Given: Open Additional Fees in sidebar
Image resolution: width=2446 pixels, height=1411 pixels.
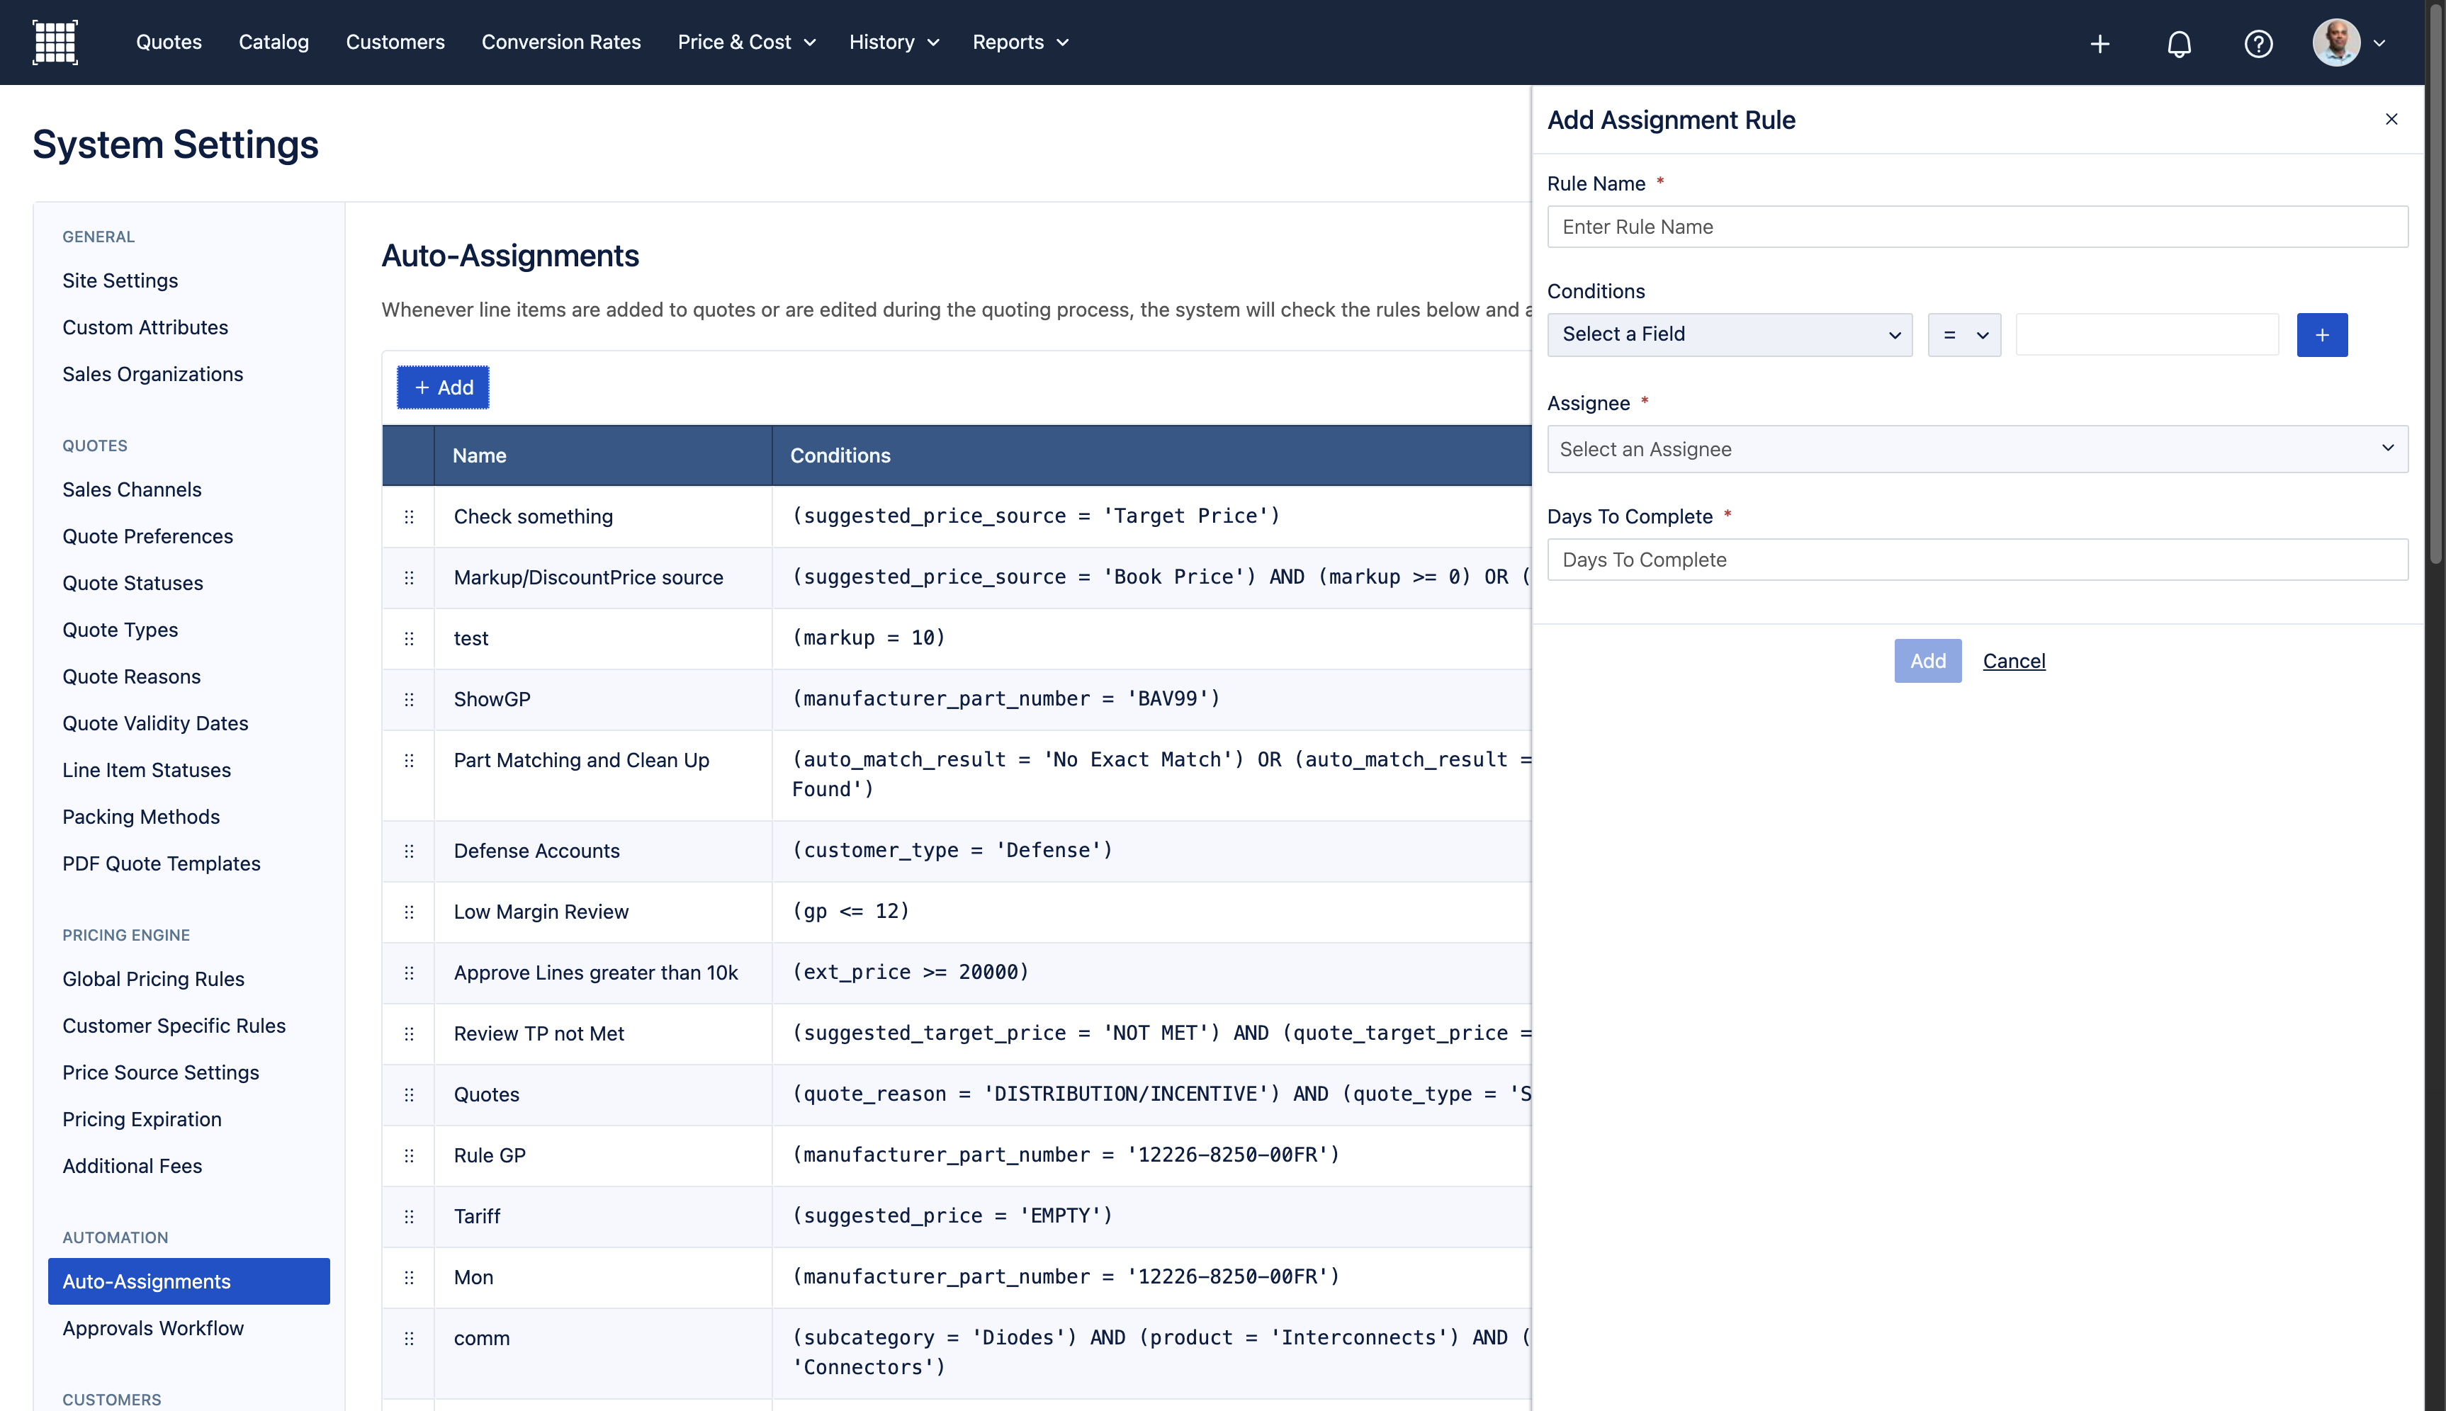Looking at the screenshot, I should click(x=133, y=1166).
